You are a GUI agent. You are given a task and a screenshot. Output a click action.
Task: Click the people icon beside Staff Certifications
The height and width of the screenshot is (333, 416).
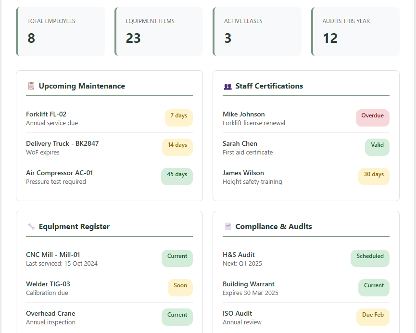[228, 87]
